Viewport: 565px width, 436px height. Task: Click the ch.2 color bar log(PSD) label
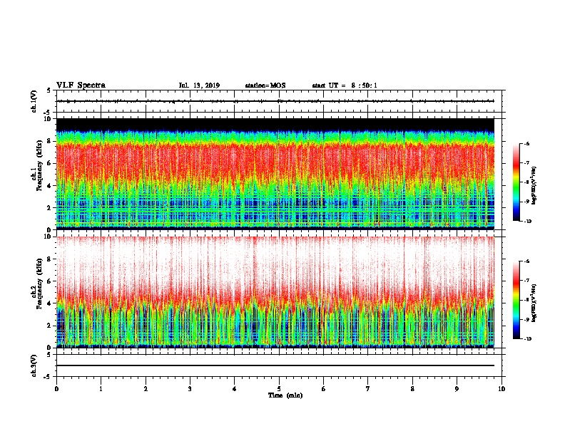click(534, 303)
